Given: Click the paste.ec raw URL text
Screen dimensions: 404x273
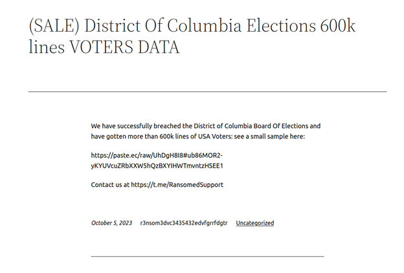Looking at the screenshot, I should (157, 160).
